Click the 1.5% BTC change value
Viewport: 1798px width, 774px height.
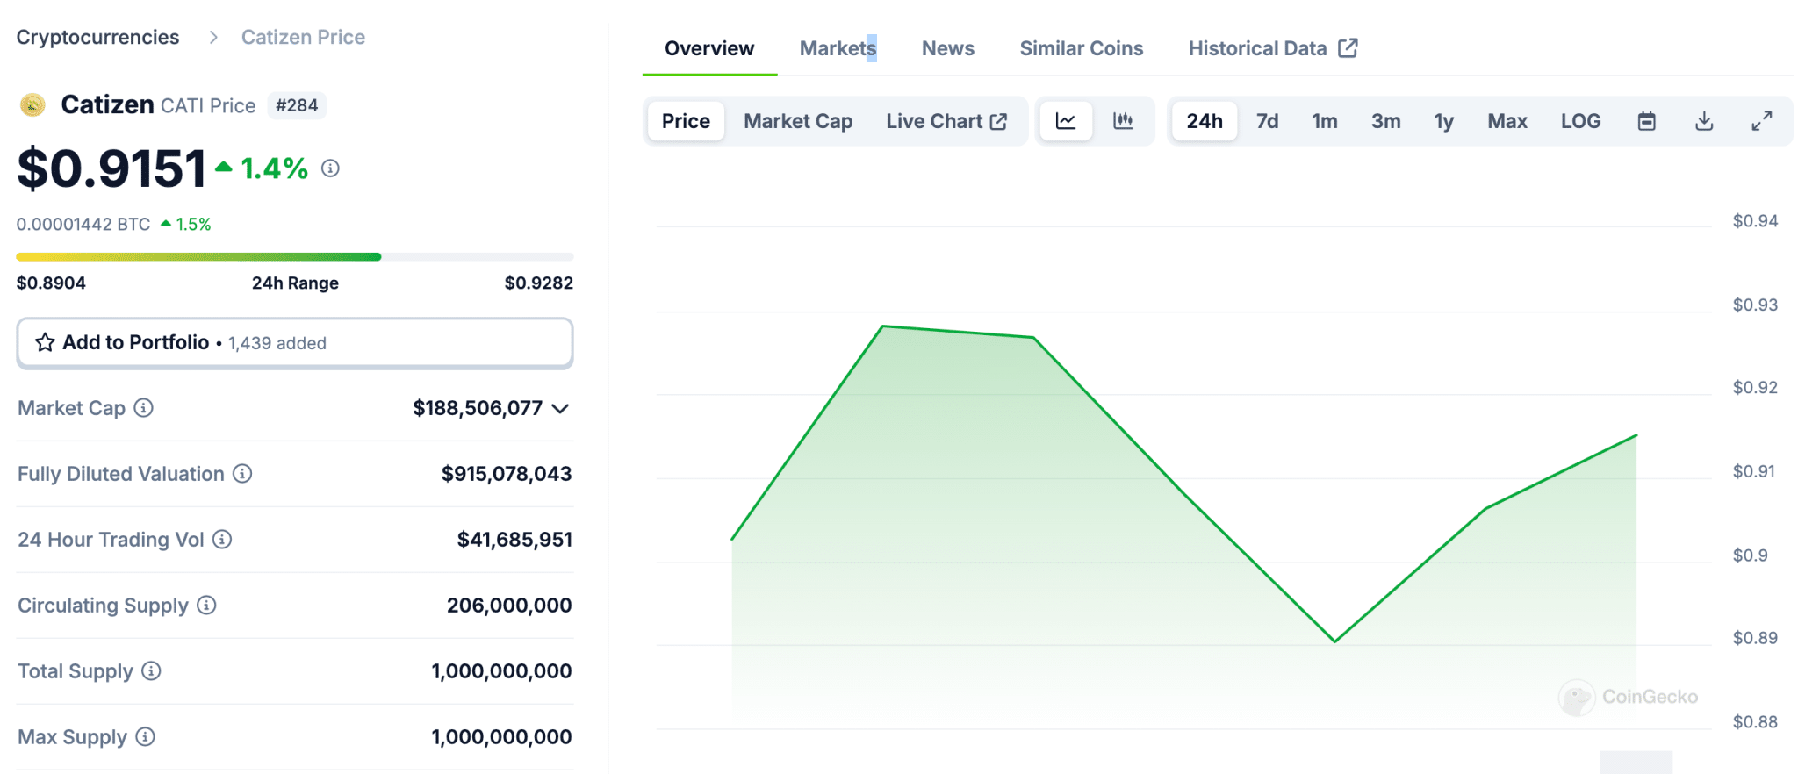pos(193,224)
